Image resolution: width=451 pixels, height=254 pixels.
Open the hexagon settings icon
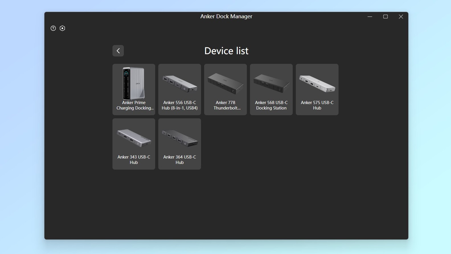click(x=62, y=28)
